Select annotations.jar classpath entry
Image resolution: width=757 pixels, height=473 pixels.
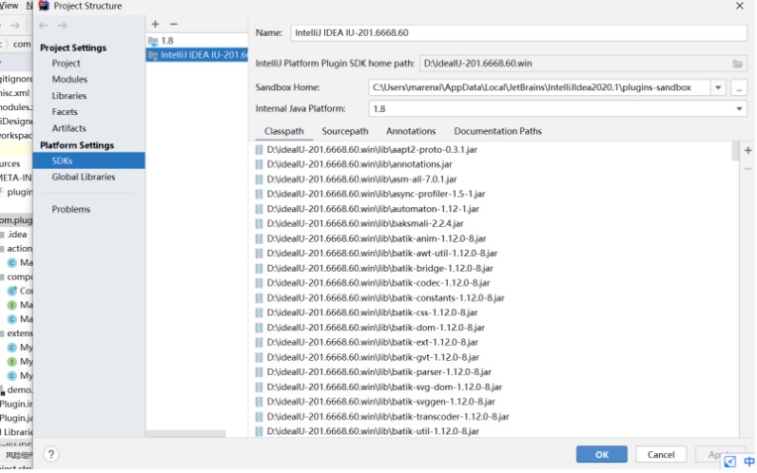point(359,164)
